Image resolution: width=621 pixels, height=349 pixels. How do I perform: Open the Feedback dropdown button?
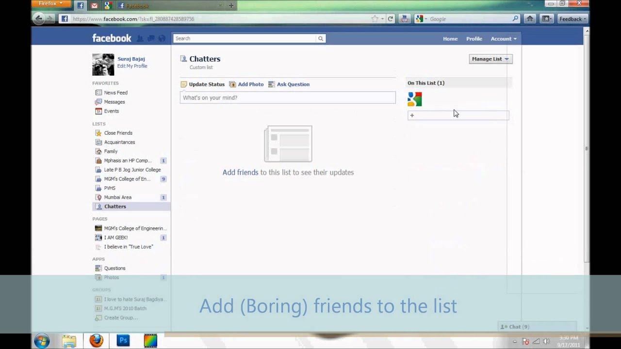(x=572, y=19)
